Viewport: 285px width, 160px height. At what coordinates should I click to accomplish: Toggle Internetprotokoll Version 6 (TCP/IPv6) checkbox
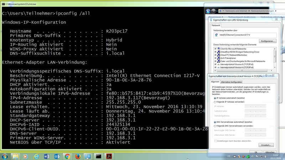pos(216,64)
